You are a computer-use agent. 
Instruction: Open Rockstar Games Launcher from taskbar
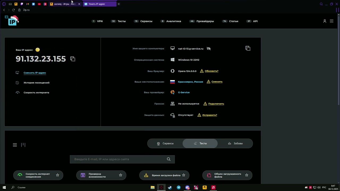click(205, 188)
